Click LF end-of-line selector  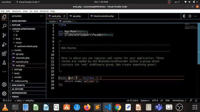click(x=162, y=100)
